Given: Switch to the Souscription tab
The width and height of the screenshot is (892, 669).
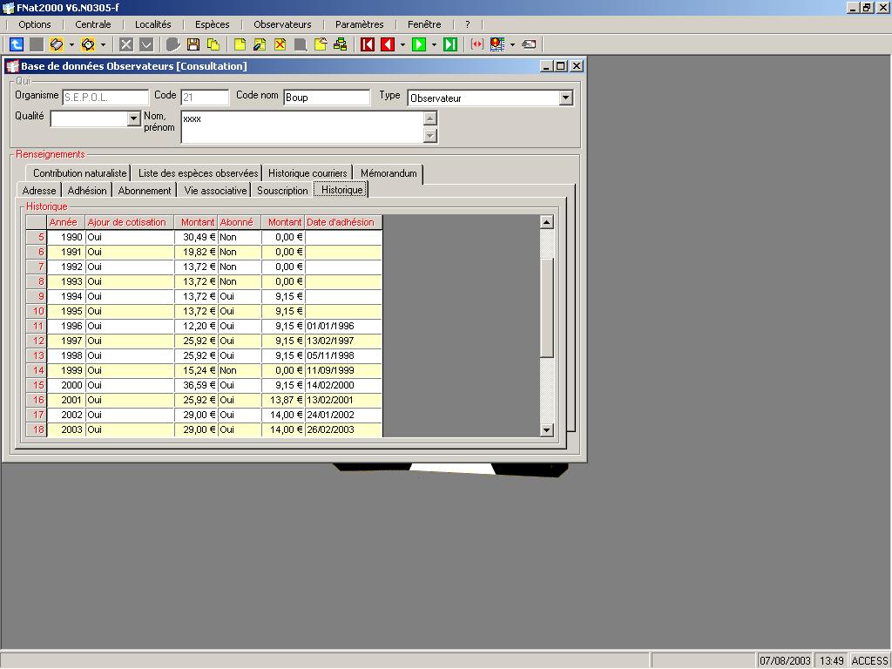Looking at the screenshot, I should [282, 191].
